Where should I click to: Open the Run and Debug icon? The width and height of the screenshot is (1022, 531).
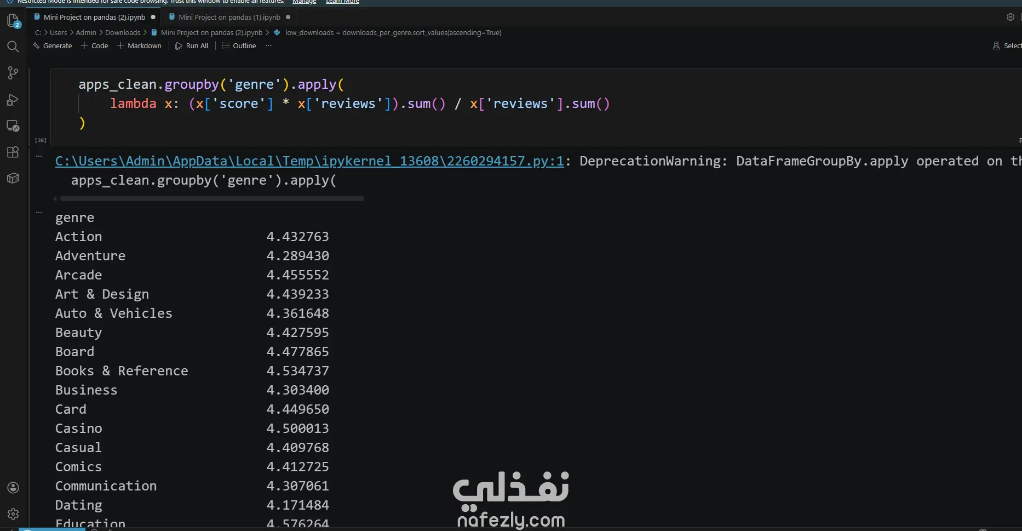[13, 100]
